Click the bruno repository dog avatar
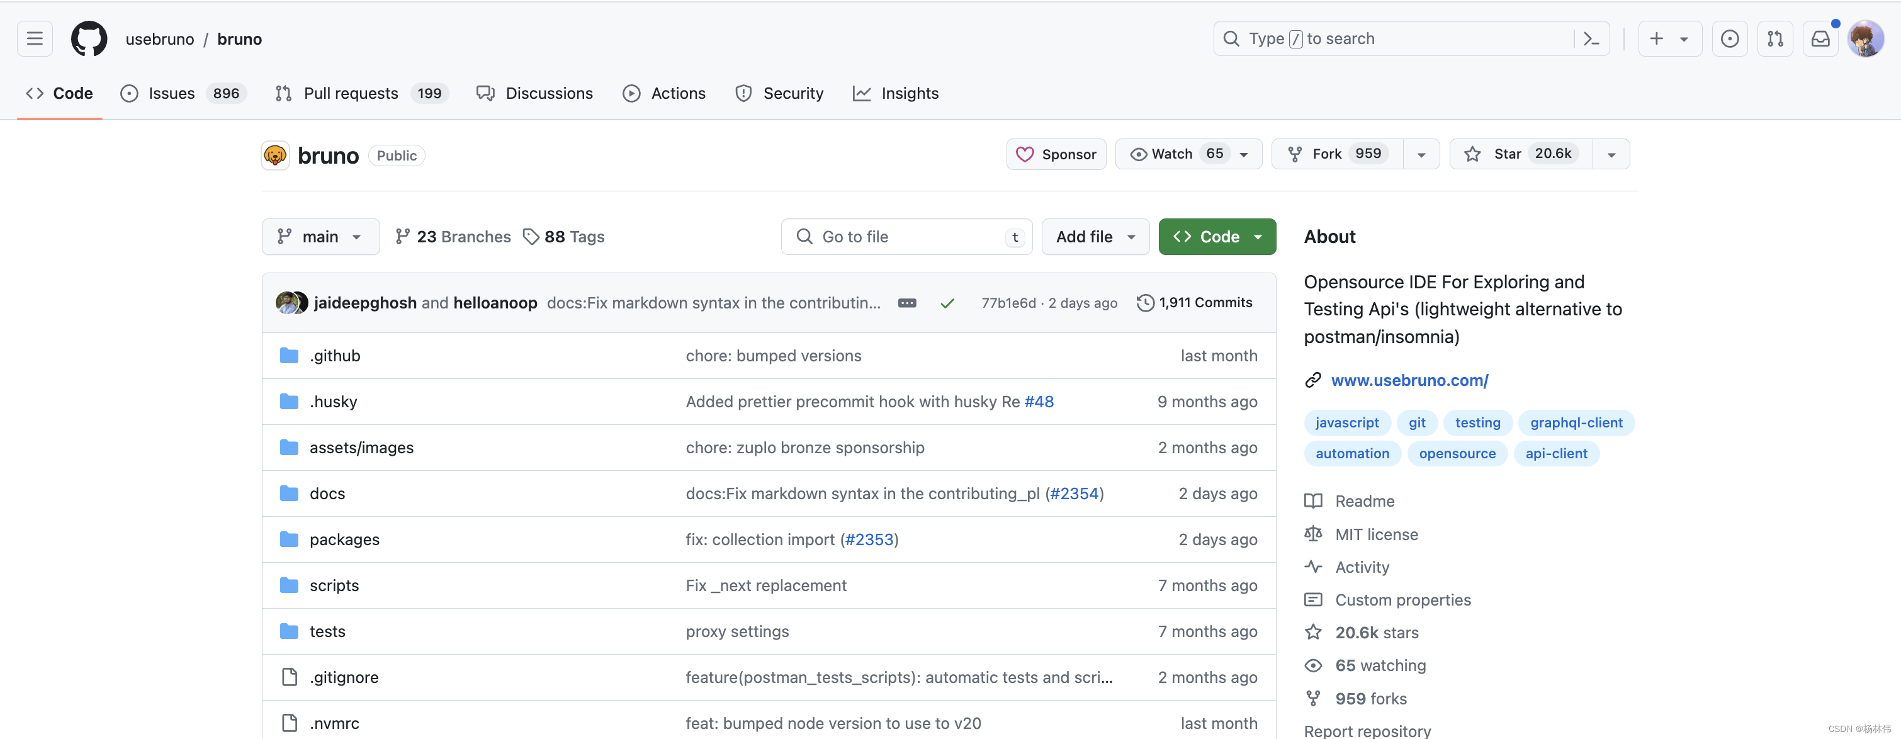 click(x=275, y=155)
